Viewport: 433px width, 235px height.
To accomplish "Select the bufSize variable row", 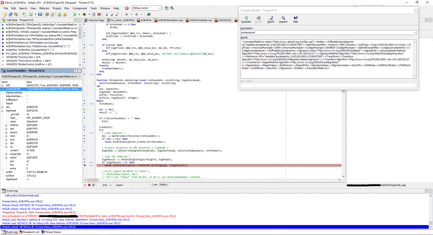I will point(41,176).
